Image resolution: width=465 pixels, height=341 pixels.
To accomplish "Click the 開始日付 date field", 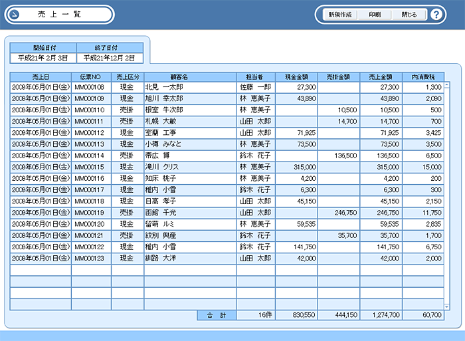I will [43, 58].
